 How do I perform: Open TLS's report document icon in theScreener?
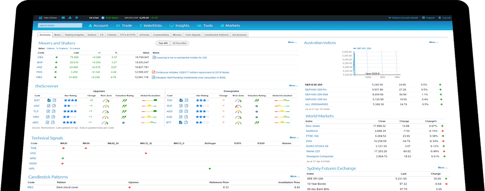coord(48,111)
